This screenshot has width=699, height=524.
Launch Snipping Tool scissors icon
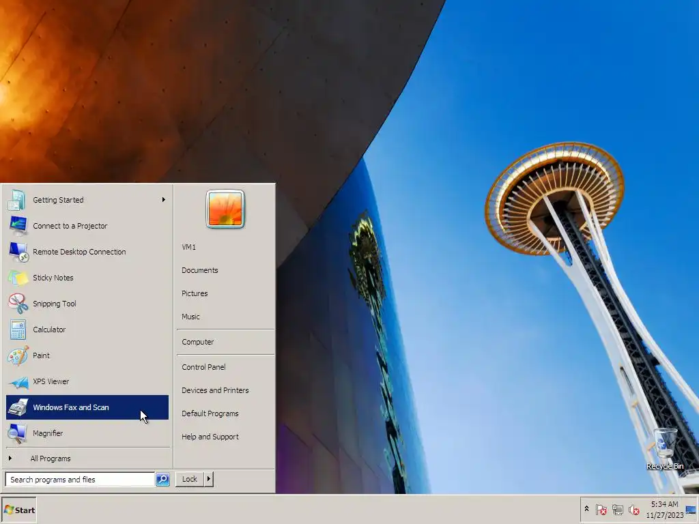pos(18,304)
